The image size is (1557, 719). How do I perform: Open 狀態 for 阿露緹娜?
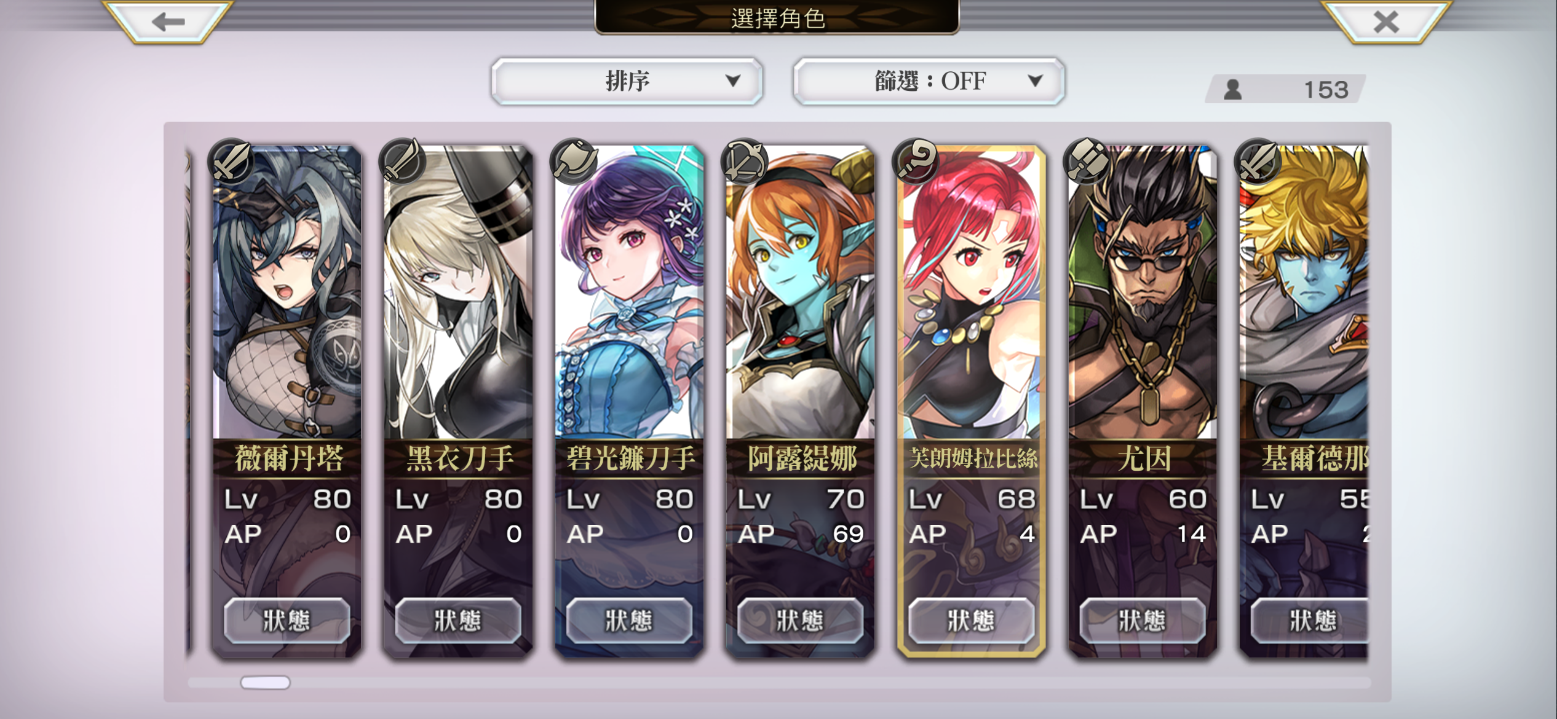(799, 621)
